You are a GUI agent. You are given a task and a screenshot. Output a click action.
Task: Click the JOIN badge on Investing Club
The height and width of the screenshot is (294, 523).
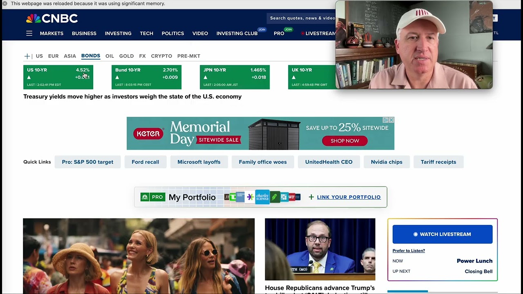(262, 30)
